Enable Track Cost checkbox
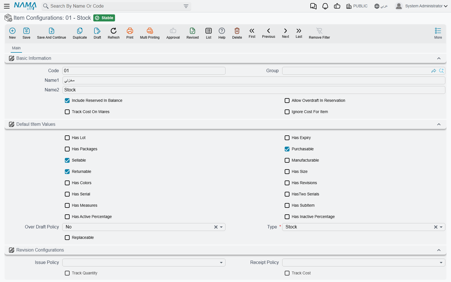 tap(287, 273)
